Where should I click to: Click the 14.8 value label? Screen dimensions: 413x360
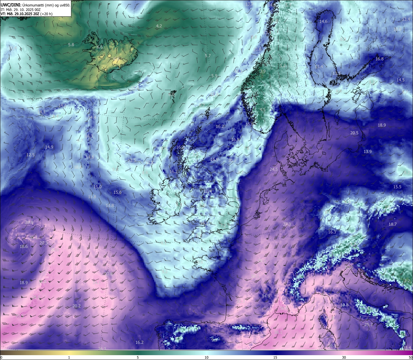pyautogui.click(x=90, y=157)
